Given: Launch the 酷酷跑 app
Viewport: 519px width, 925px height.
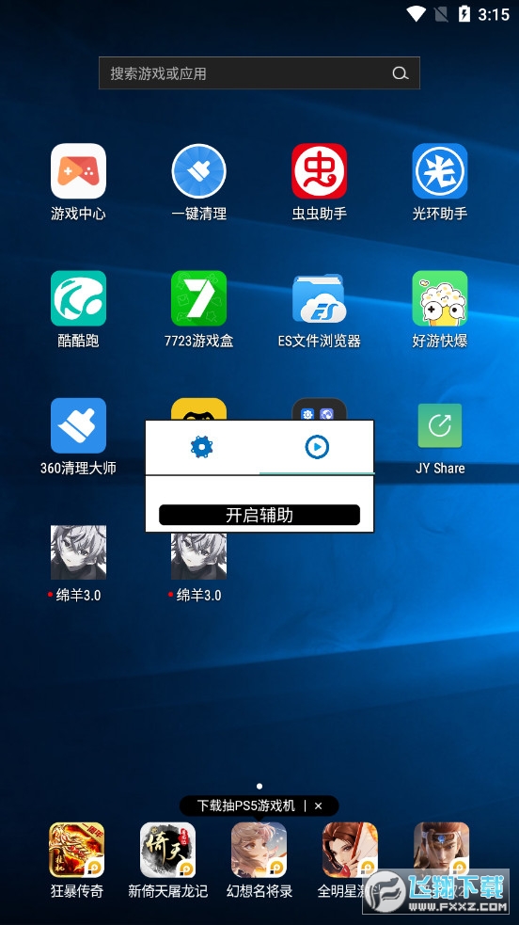Looking at the screenshot, I should (78, 298).
